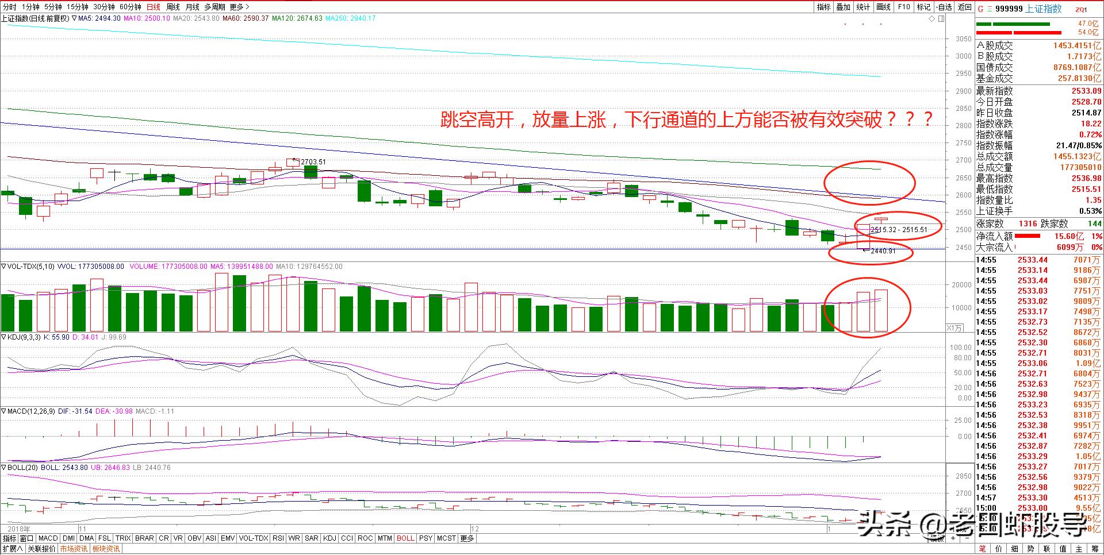
Task: Select the 势 trend tab
Action: pyautogui.click(x=1030, y=549)
